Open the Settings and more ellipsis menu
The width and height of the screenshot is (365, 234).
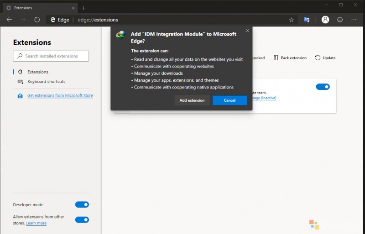354,20
